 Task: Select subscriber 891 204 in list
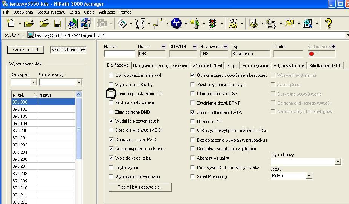[x=43, y=152]
